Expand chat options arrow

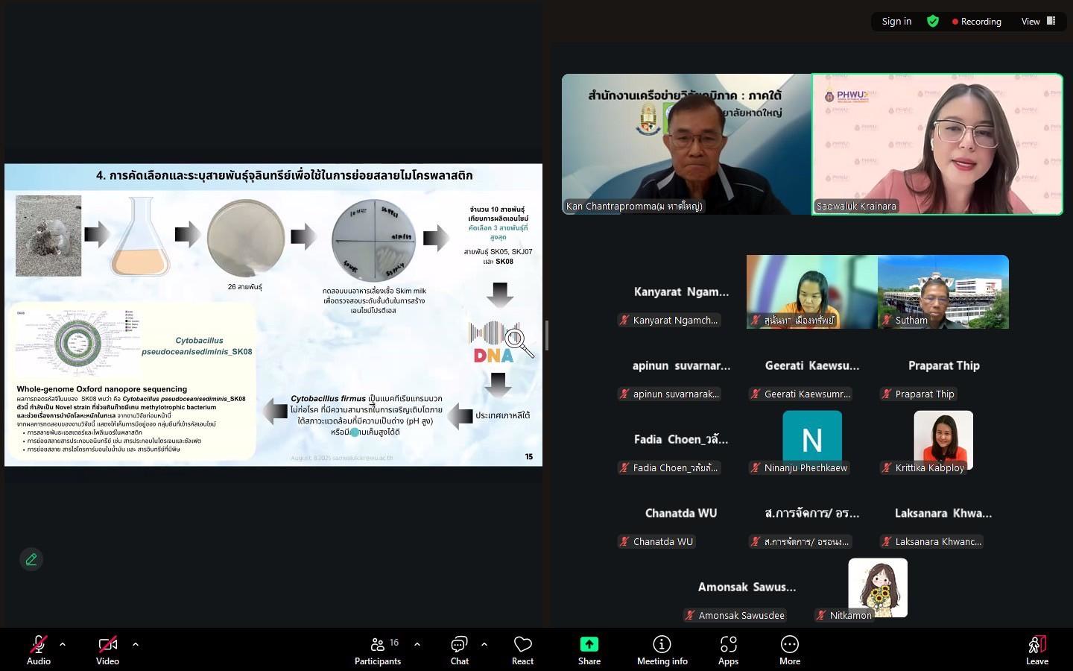coord(484,644)
